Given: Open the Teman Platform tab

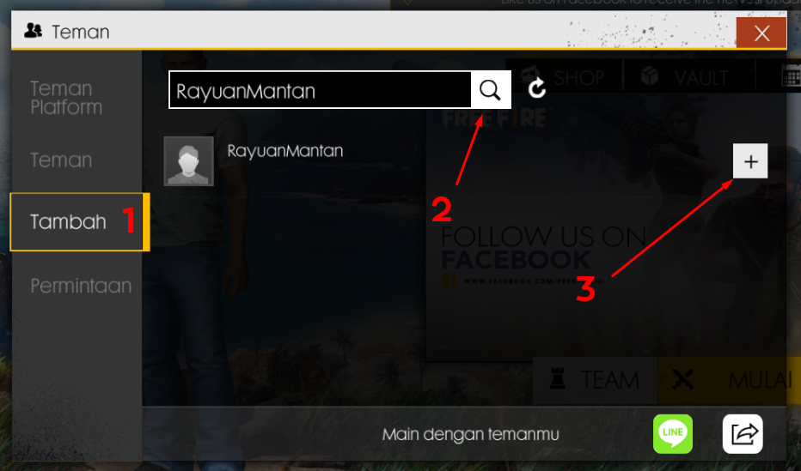Looking at the screenshot, I should point(66,98).
